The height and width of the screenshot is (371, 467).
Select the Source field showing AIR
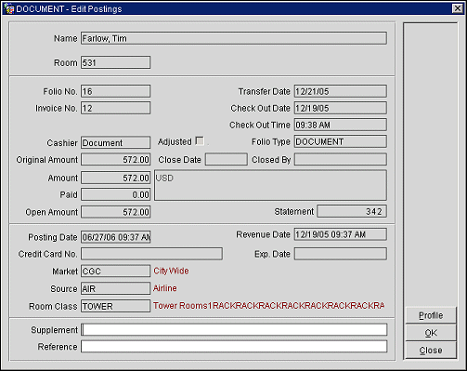(x=116, y=288)
